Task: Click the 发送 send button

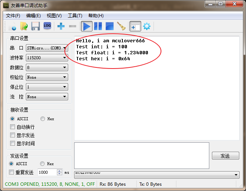Action: point(225,156)
